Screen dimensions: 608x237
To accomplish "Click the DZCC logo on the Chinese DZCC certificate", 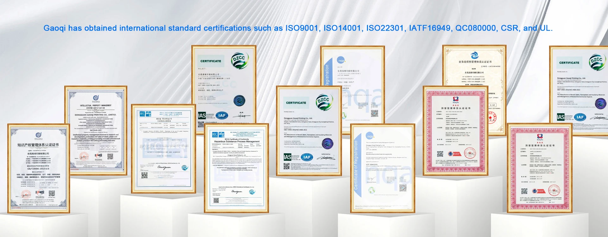I will coord(240,61).
